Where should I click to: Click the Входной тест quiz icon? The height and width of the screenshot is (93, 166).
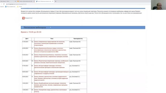23,18
